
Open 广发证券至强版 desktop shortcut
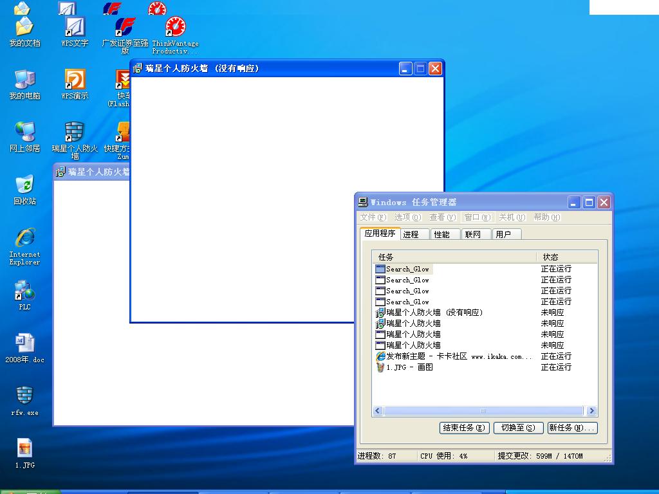tap(125, 36)
